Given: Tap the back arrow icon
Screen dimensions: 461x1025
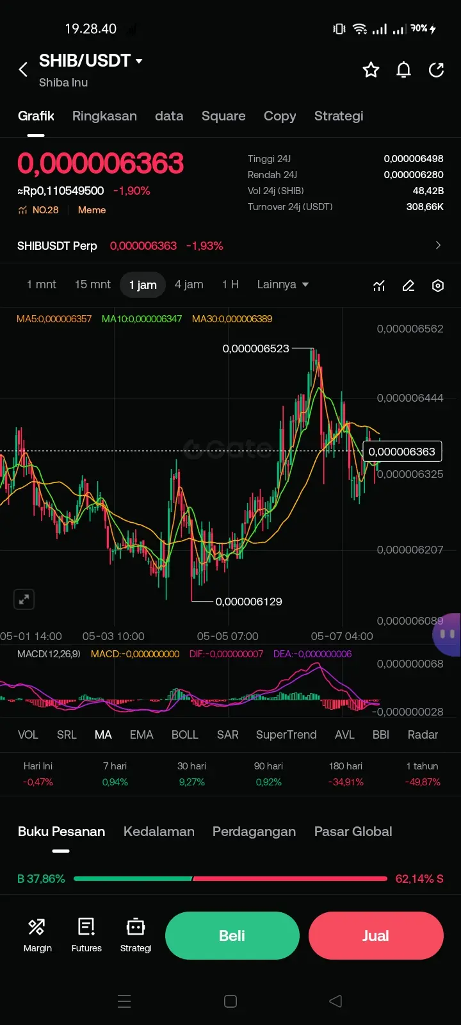Looking at the screenshot, I should 23,69.
